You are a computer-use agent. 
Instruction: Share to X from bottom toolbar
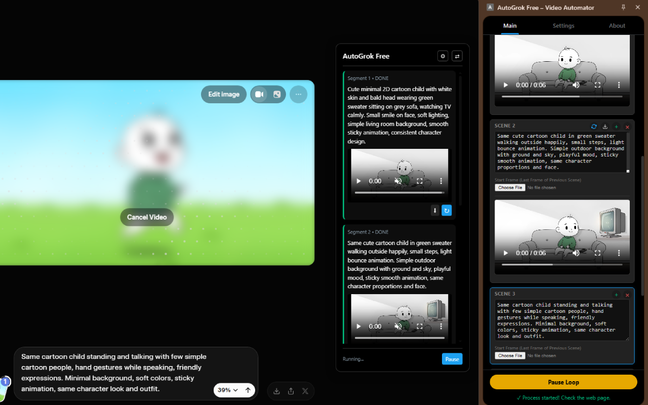tap(305, 391)
